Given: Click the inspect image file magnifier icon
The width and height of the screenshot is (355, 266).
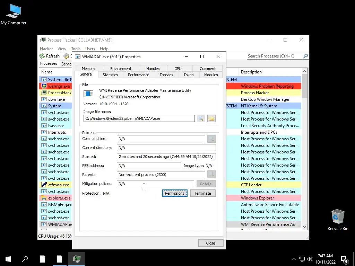Looking at the screenshot, I should (x=201, y=118).
